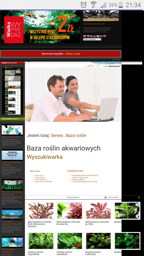Image resolution: width=144 pixels, height=256 pixels.
Task: Open Wymagania roślin (oświetlenie/CO2) filter
Action: (85, 175)
